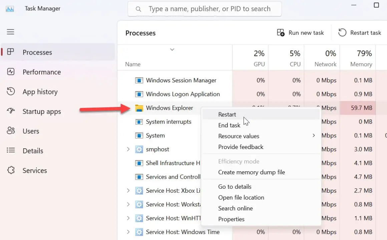Viewport: 387px width, 240px height.
Task: Click the Services and Controller app icon
Action: (139, 177)
